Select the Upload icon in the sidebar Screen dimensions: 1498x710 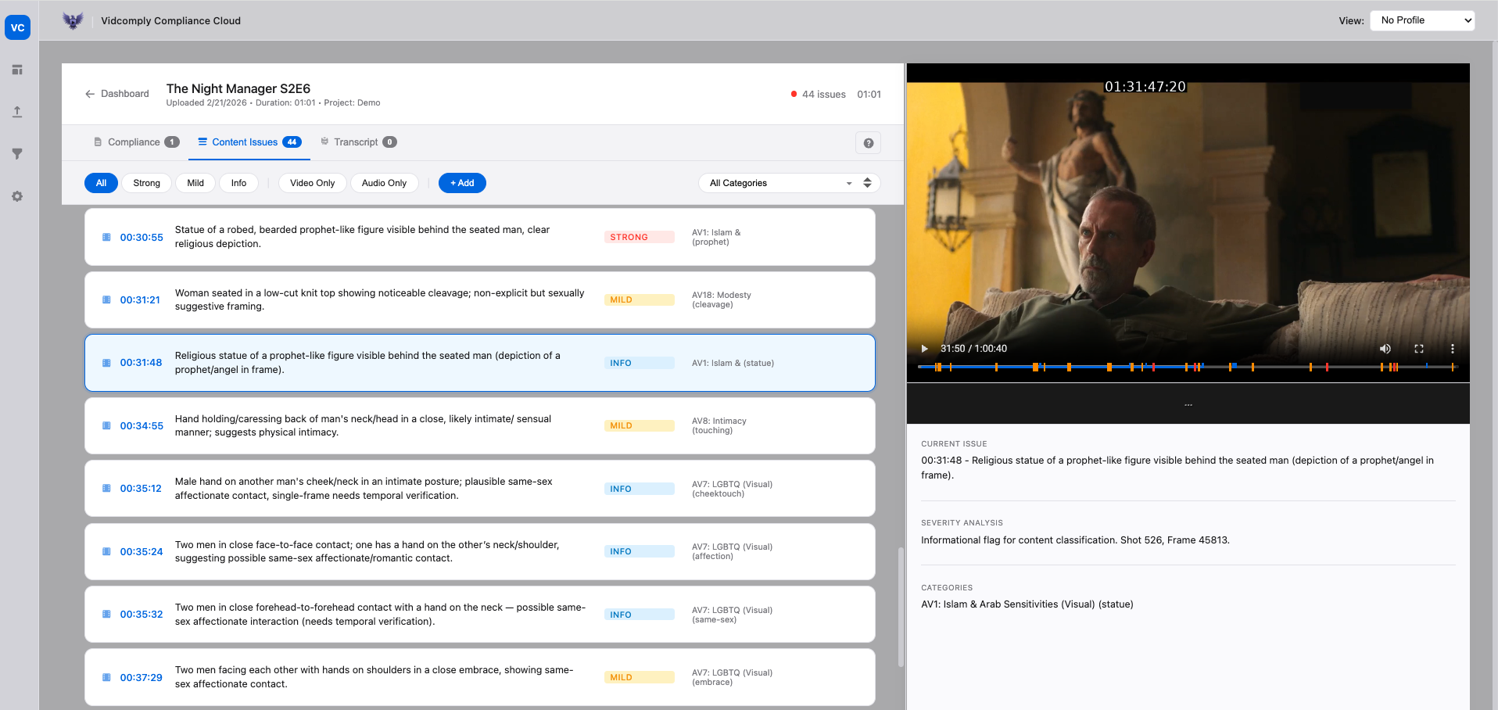pyautogui.click(x=17, y=112)
